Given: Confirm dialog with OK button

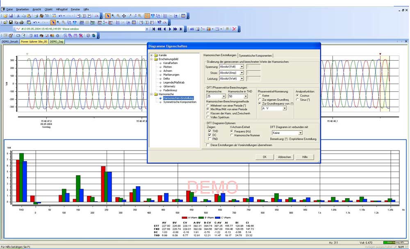Looking at the screenshot, I should point(264,157).
